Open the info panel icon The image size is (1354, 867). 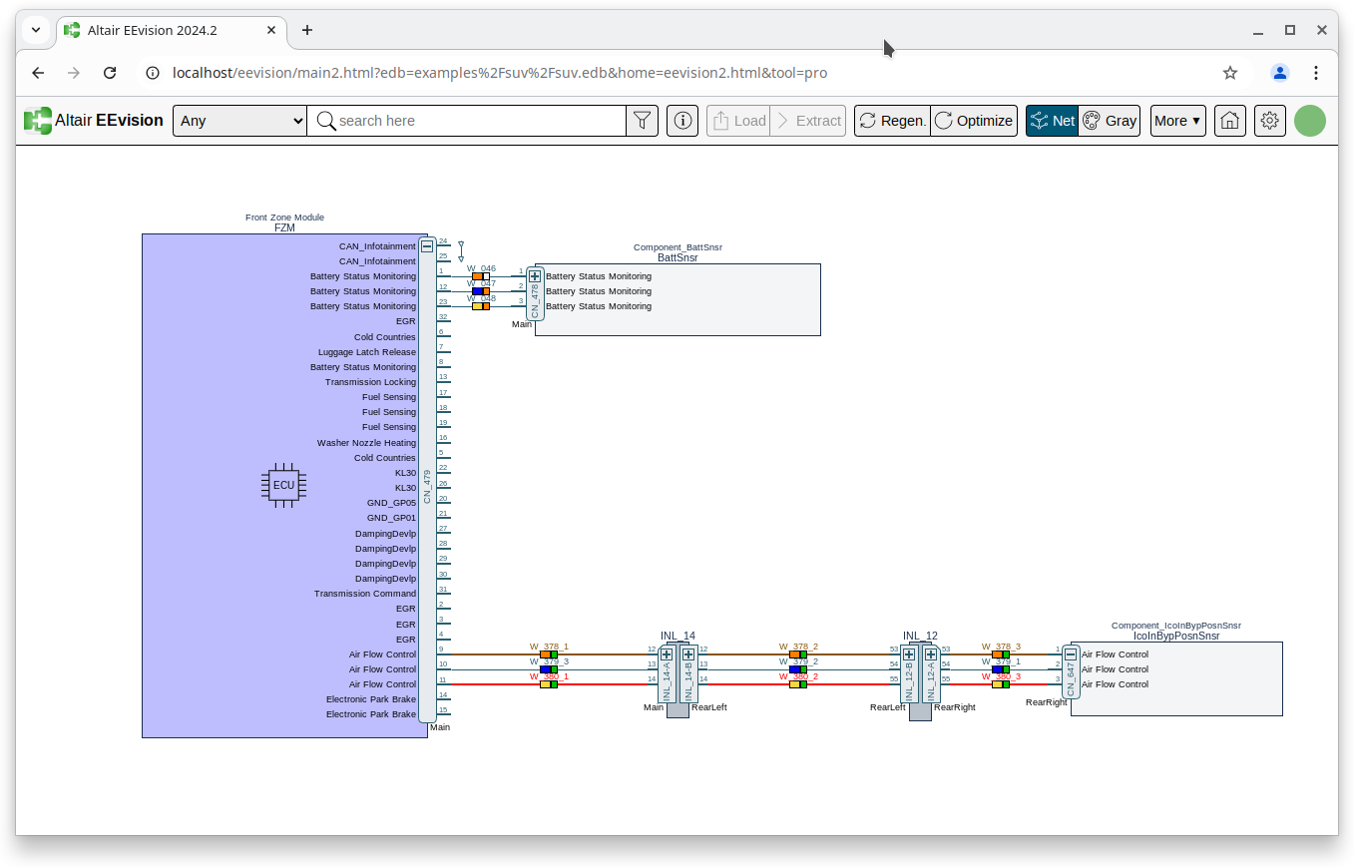(x=682, y=121)
